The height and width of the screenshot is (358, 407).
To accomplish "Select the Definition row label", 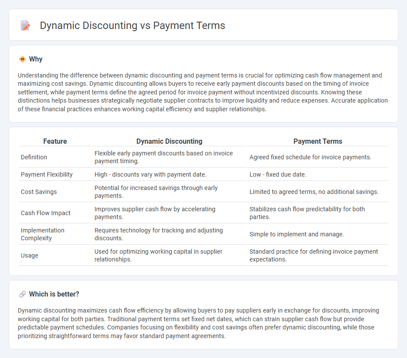I will 34,157.
